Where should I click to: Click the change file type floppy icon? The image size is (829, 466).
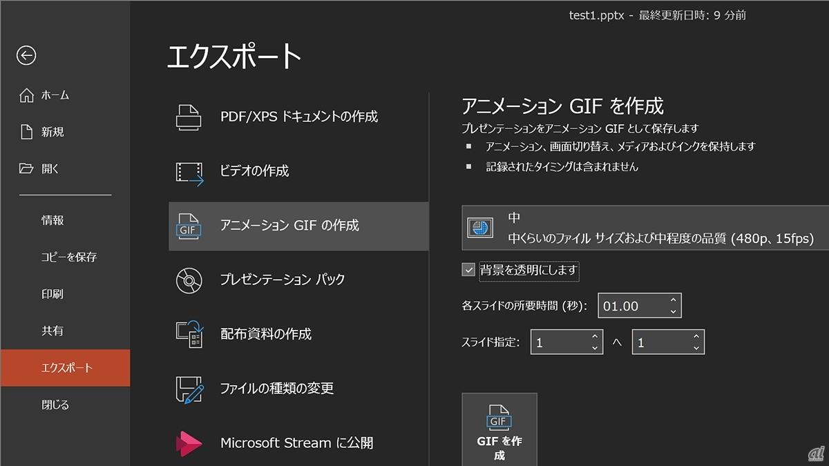coord(189,389)
